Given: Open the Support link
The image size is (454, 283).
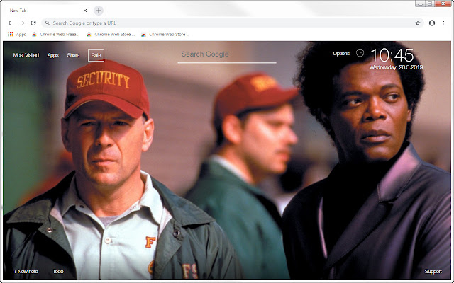Looking at the screenshot, I should (433, 272).
